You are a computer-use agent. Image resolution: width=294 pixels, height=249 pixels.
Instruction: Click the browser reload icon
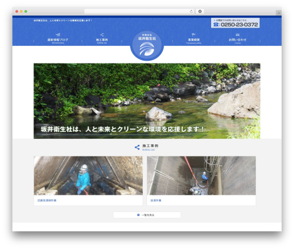[191, 11]
